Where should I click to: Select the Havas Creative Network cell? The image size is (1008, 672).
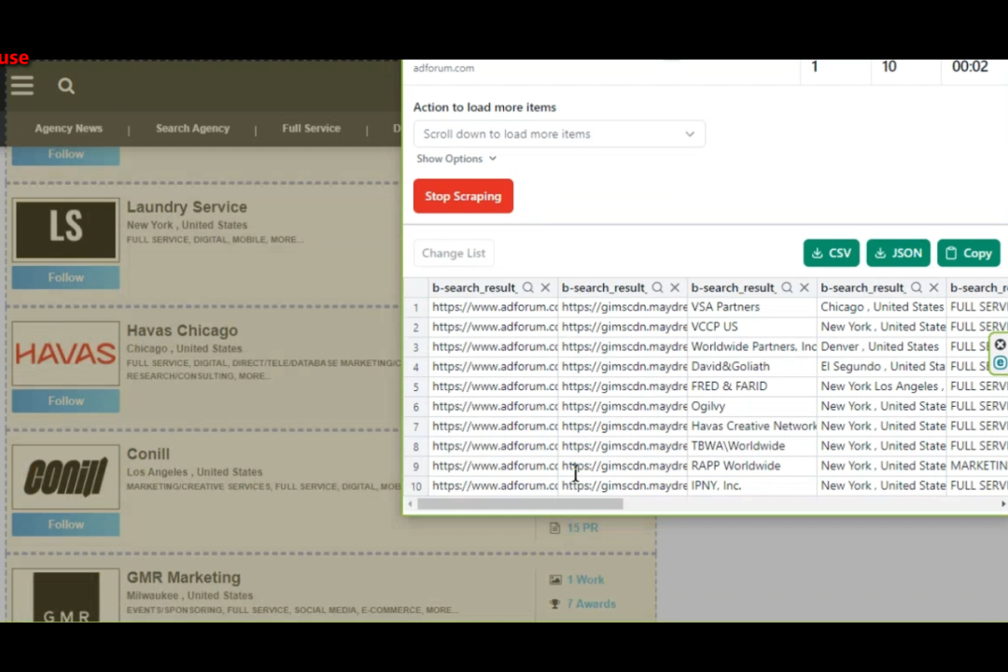point(752,427)
